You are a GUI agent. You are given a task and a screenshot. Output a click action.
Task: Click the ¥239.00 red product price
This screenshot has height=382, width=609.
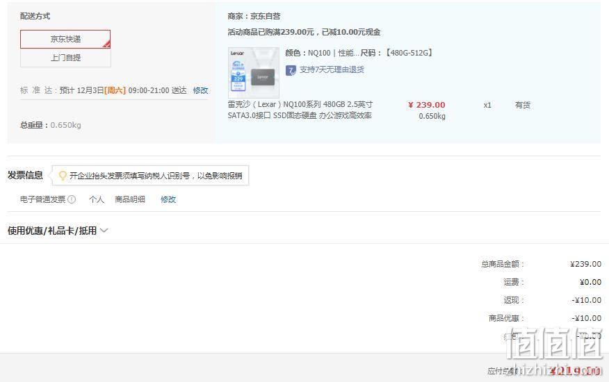426,105
